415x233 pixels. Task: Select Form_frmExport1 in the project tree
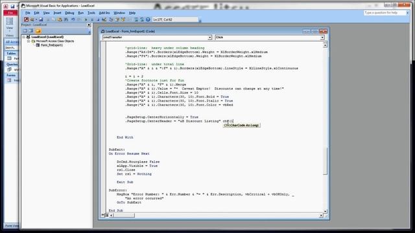coord(52,45)
